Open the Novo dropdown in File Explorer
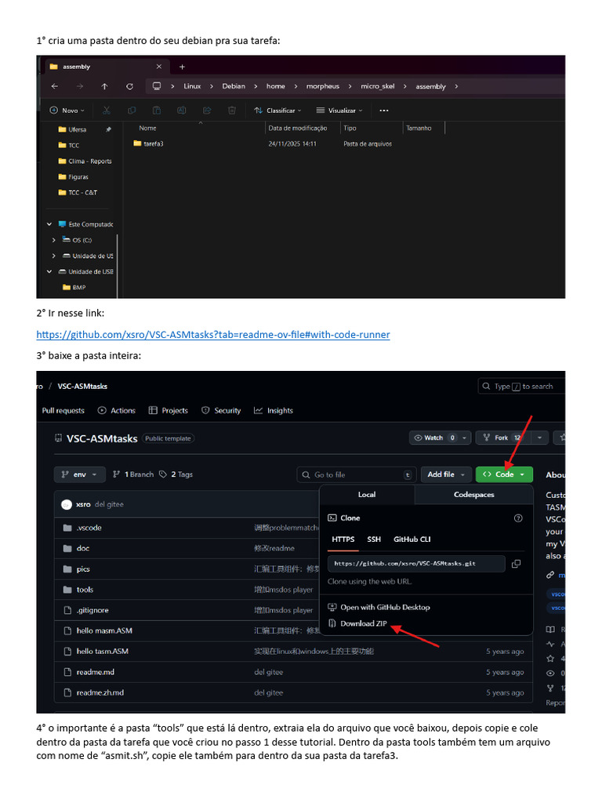Image resolution: width=602 pixels, height=803 pixels. (x=67, y=110)
